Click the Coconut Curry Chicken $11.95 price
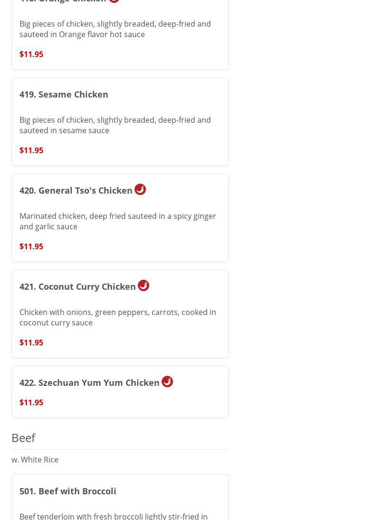 [31, 343]
